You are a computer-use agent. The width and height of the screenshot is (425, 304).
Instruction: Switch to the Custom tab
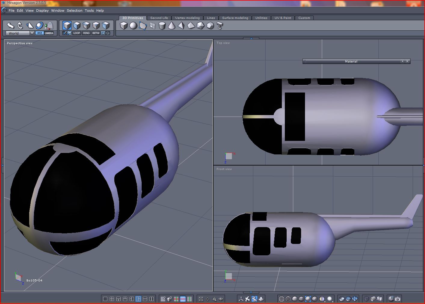304,18
